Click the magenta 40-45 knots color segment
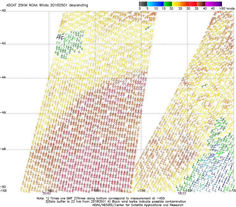 click(209, 4)
